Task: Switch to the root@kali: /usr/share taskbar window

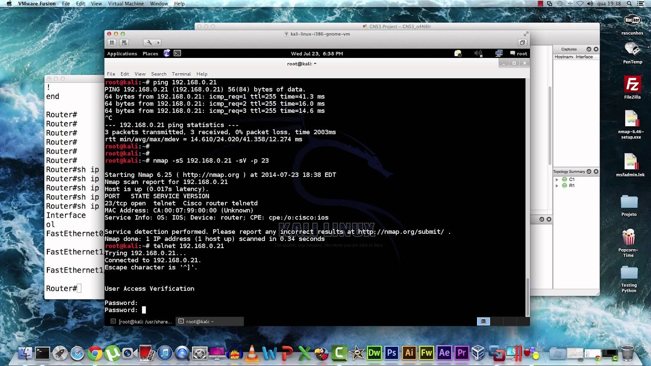Action: coord(141,321)
